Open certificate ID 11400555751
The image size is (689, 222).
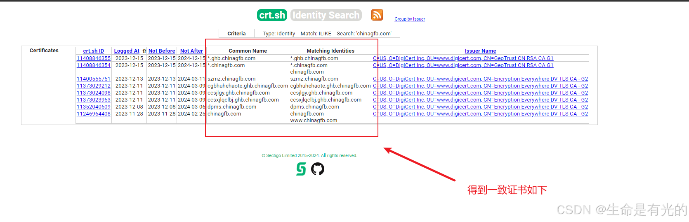94,79
